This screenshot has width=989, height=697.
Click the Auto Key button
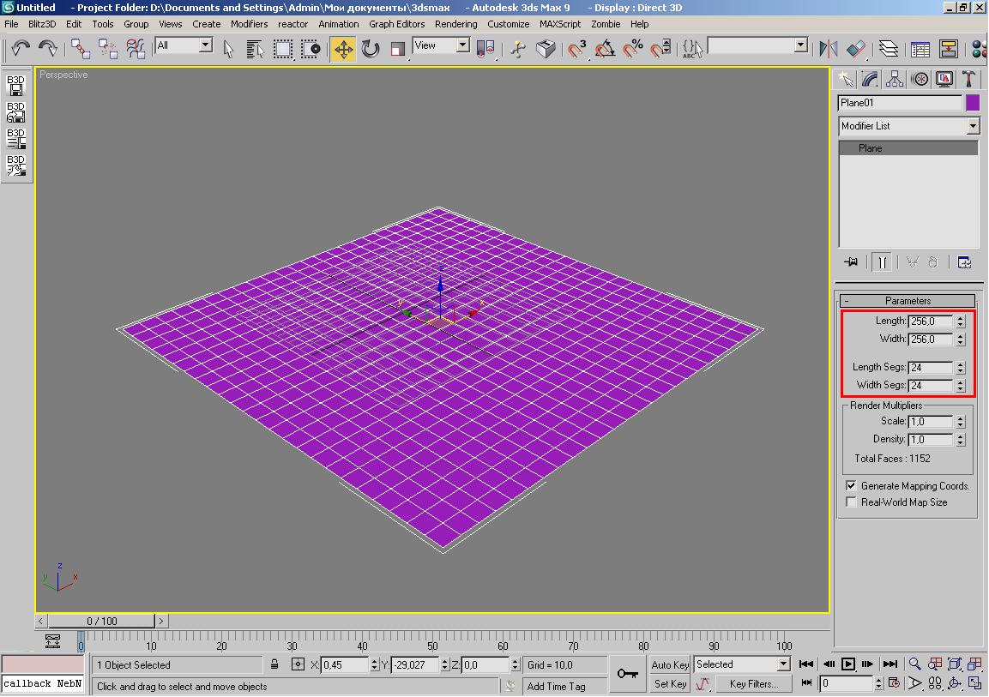669,664
